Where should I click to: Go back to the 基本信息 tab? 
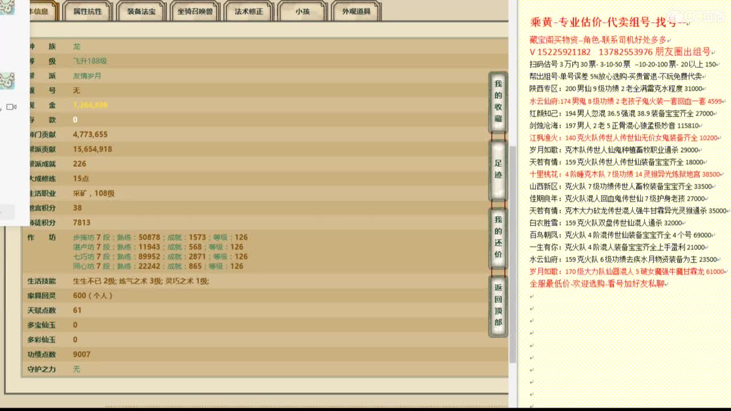click(43, 11)
